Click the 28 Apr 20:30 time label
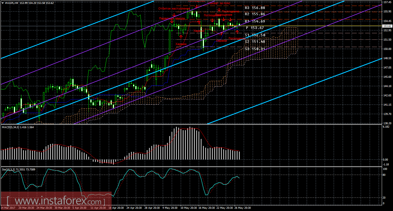The image size is (393, 211). [152, 208]
